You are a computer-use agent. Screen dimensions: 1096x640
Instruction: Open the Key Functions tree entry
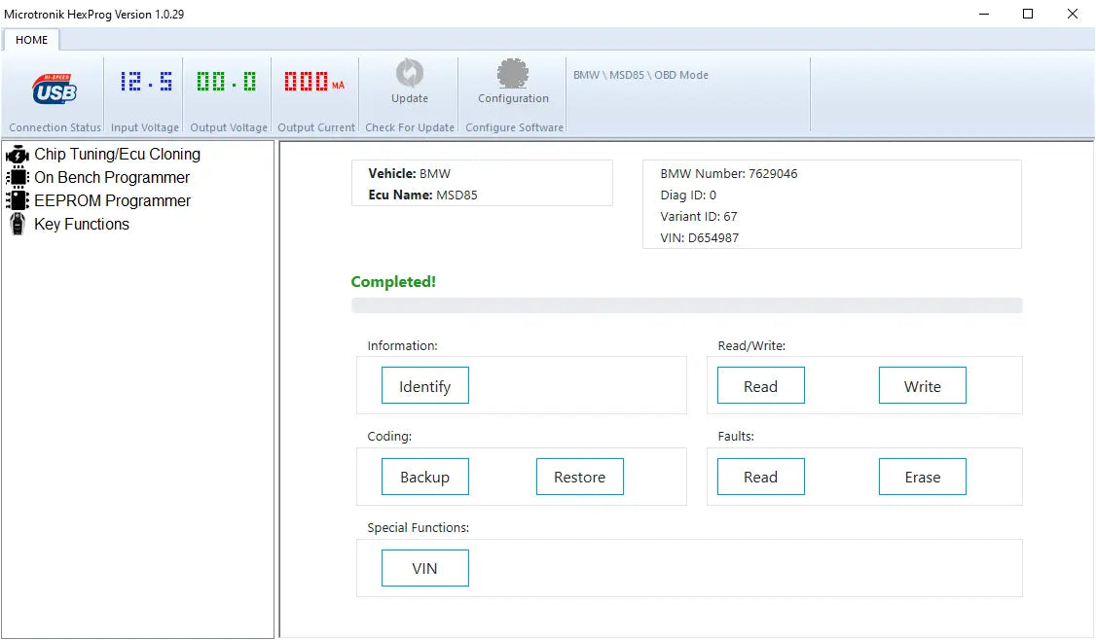click(x=82, y=225)
